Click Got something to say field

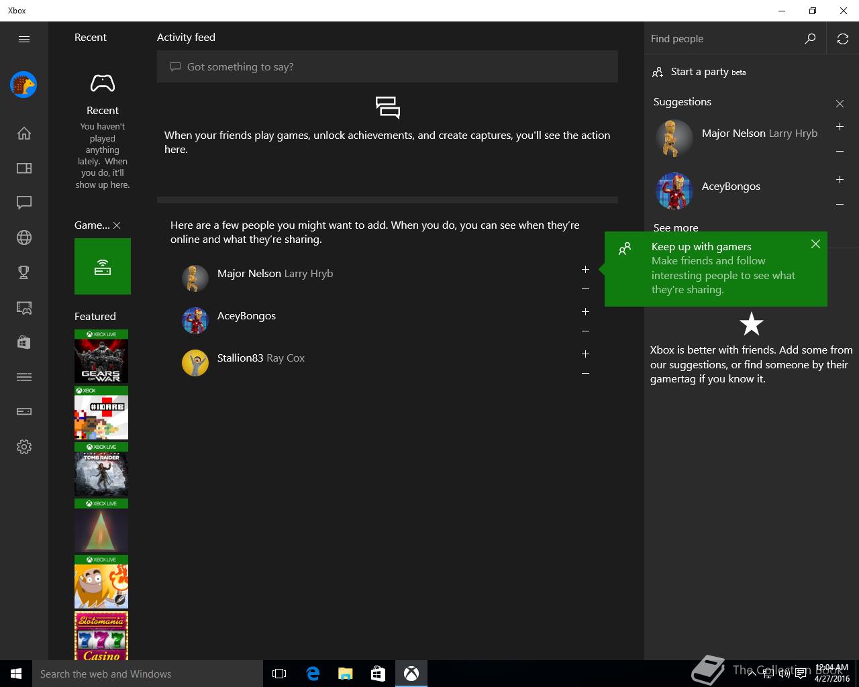(x=387, y=66)
